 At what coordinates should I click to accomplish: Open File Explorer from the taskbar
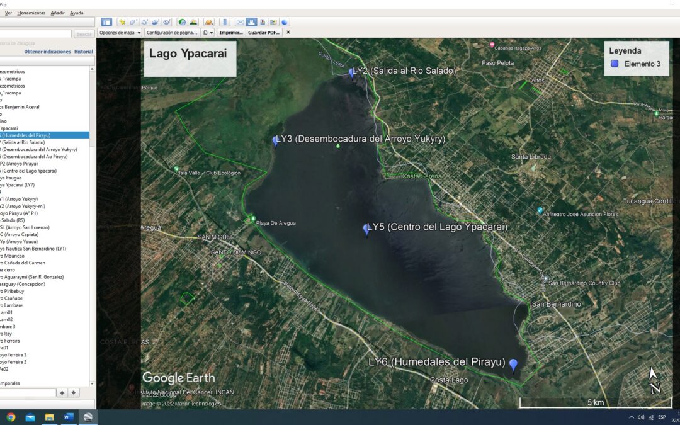click(x=50, y=417)
